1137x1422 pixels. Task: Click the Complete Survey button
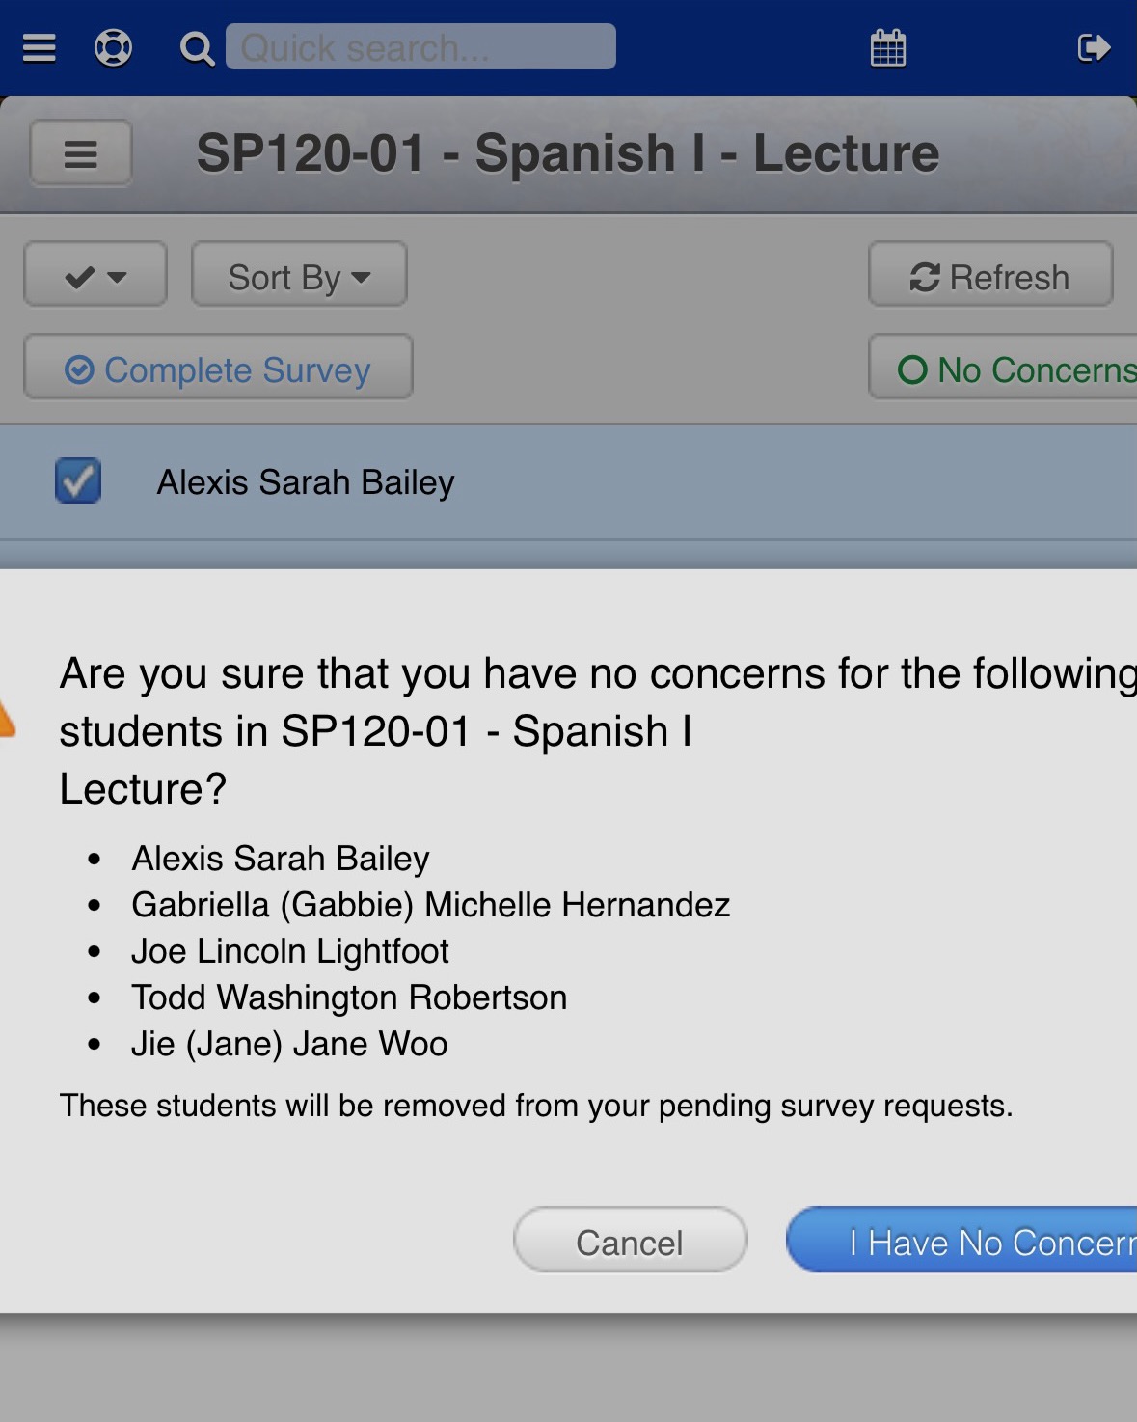coord(218,369)
